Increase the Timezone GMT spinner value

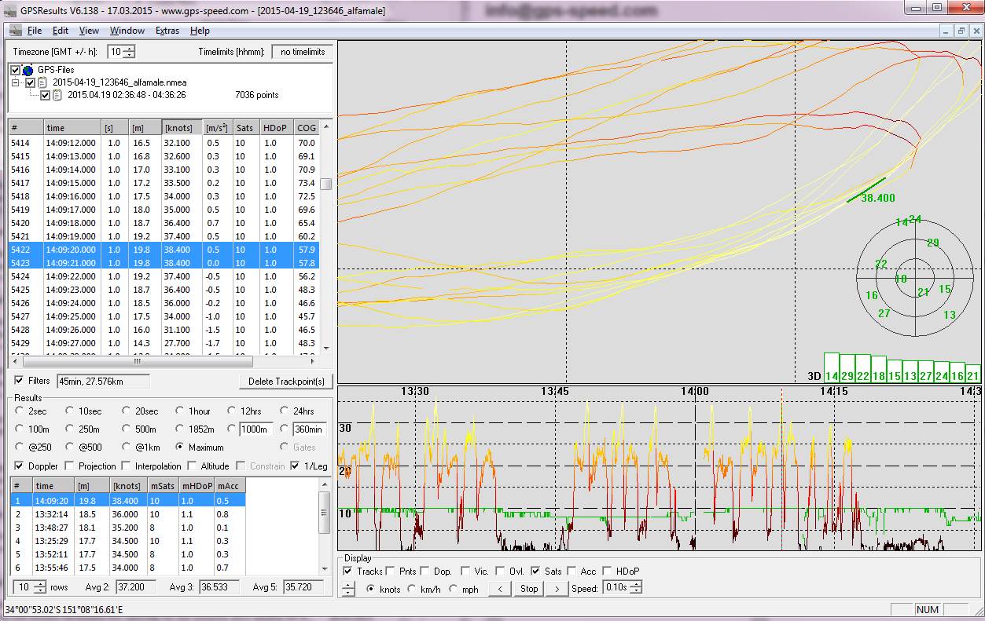coord(130,49)
